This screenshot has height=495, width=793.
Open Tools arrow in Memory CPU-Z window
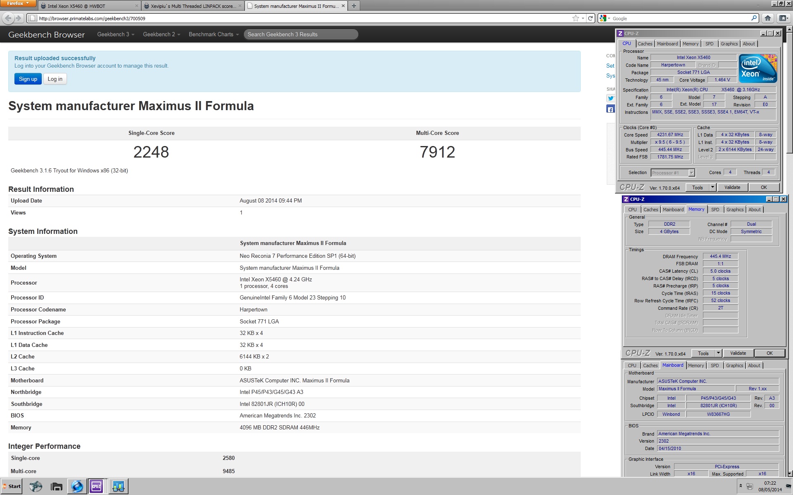[x=718, y=353]
